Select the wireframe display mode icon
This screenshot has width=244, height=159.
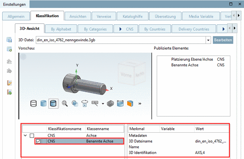tap(34, 103)
